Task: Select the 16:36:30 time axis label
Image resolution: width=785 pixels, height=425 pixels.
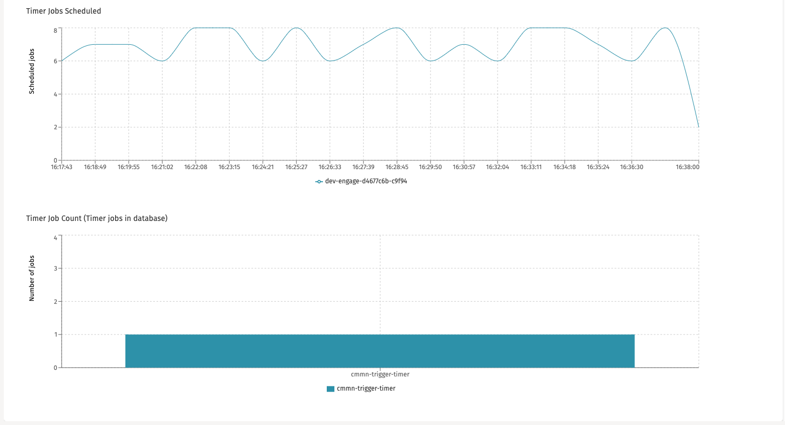Action: [x=632, y=167]
